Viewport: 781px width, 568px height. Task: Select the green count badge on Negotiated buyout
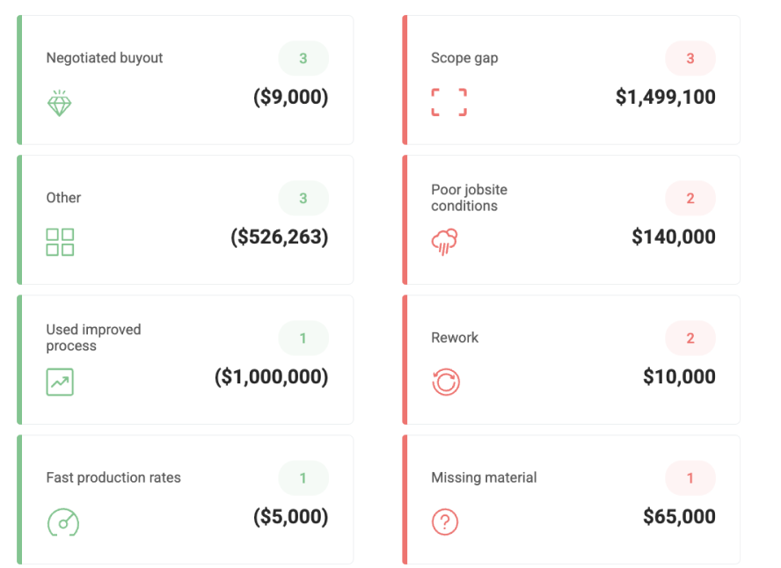pos(303,58)
